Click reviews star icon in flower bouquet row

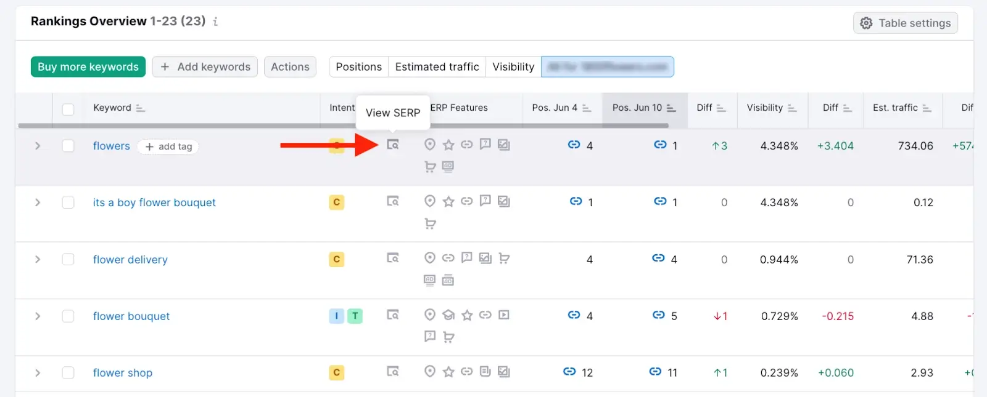tap(467, 315)
